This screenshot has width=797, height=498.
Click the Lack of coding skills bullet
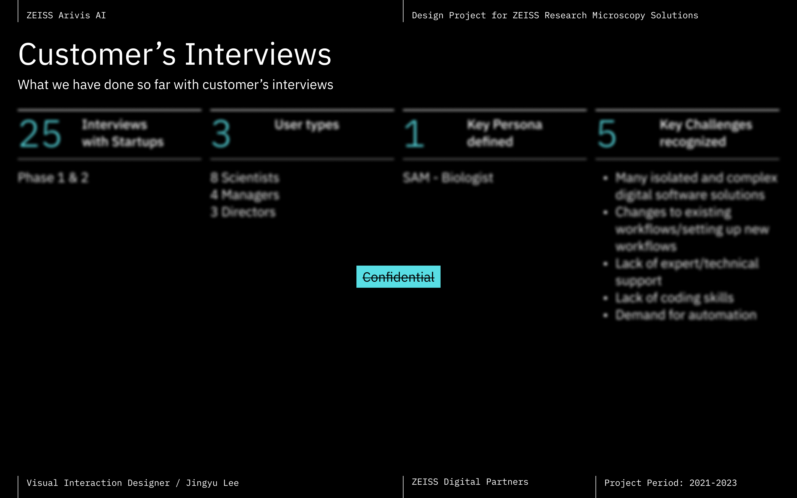click(x=674, y=298)
